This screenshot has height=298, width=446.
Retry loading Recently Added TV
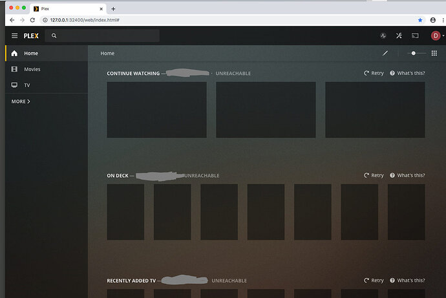click(x=374, y=281)
